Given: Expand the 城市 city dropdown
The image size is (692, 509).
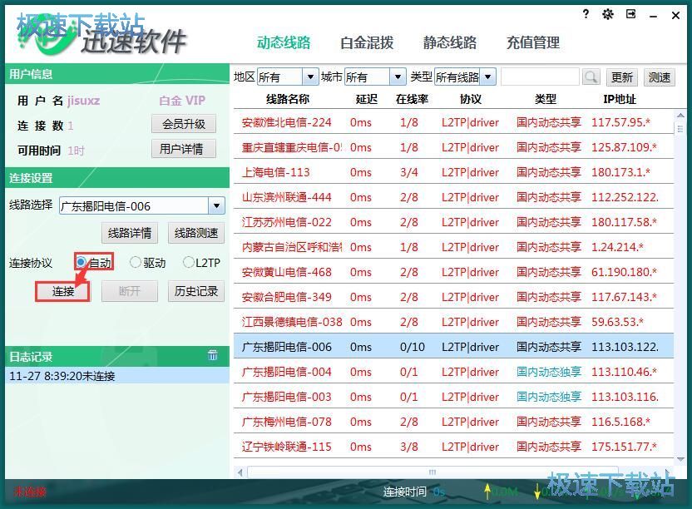Looking at the screenshot, I should pyautogui.click(x=398, y=77).
